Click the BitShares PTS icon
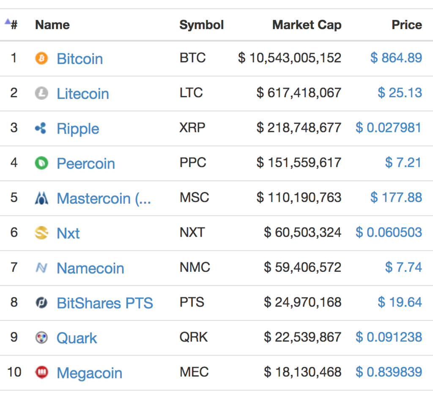433x394 pixels. [x=41, y=303]
